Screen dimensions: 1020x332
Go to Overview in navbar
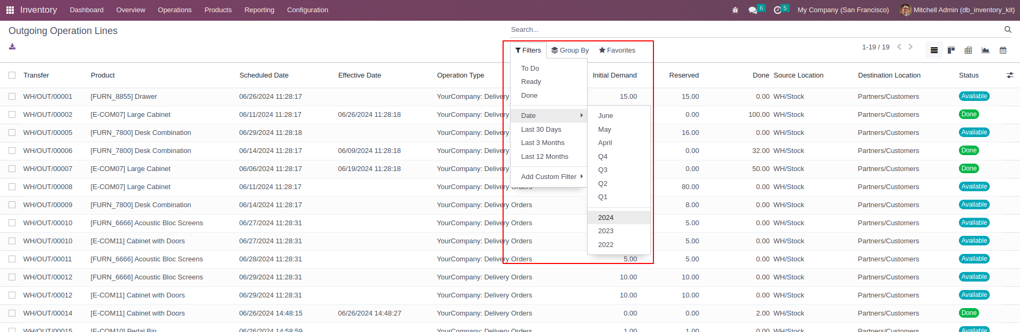click(x=131, y=10)
